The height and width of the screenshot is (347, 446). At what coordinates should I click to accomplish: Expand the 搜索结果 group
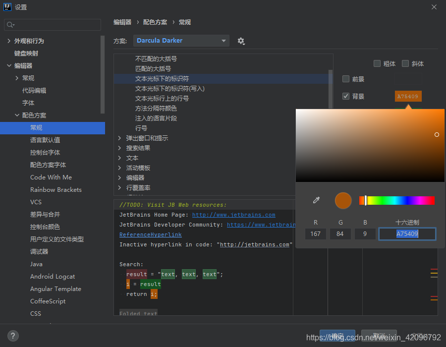119,148
